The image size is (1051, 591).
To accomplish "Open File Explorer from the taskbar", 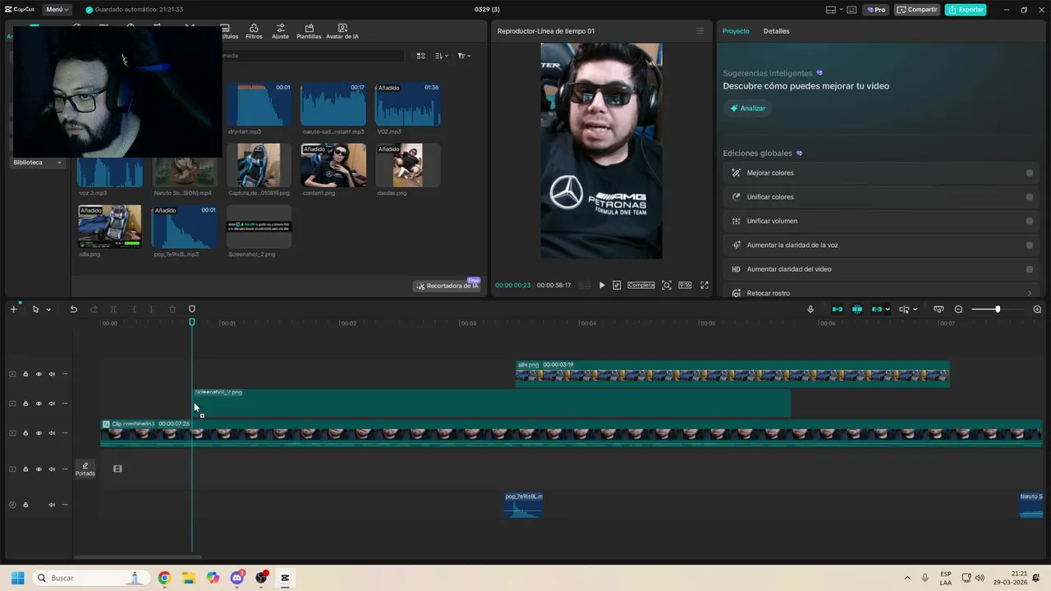I will [x=188, y=578].
